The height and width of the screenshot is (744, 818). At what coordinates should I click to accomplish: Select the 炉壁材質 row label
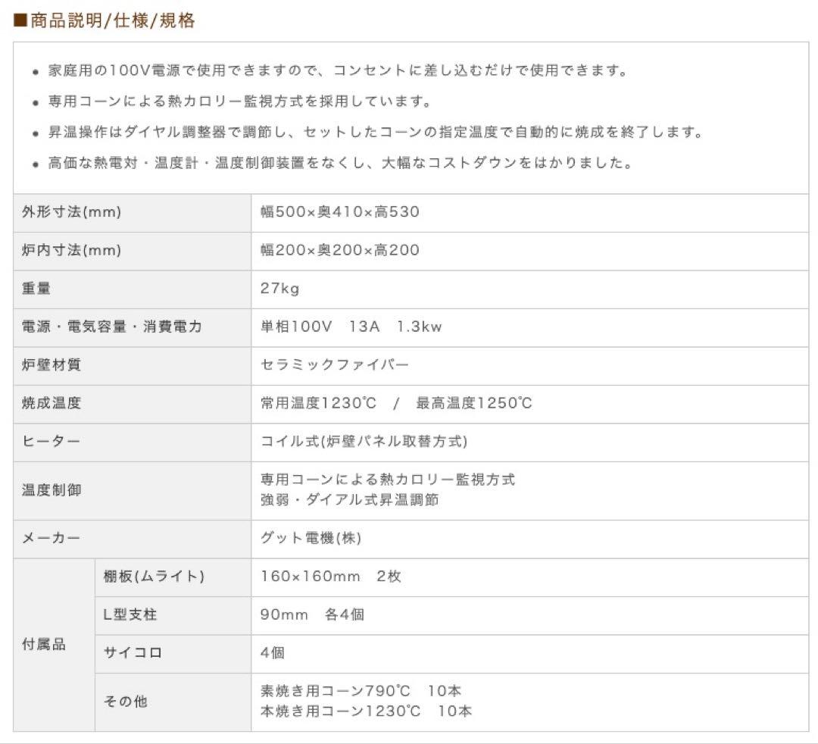pyautogui.click(x=52, y=365)
